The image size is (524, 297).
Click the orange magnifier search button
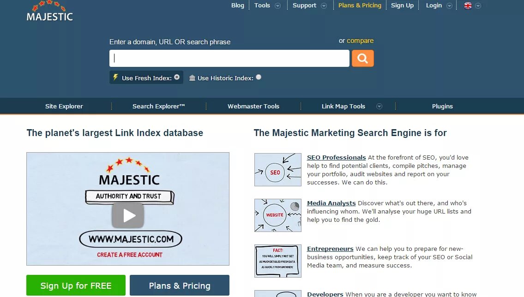[x=362, y=59]
